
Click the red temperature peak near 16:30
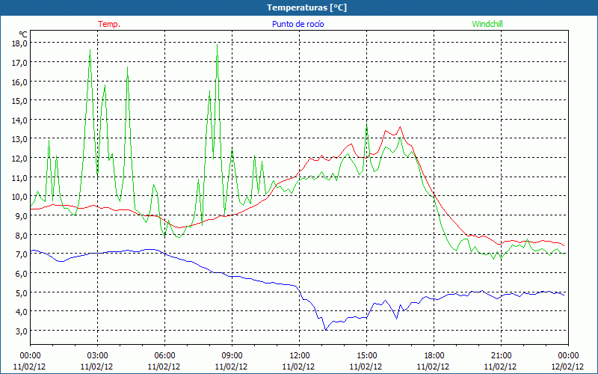(x=400, y=127)
